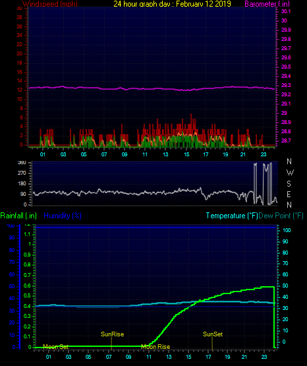The image size is (307, 366).
Task: Click "6" on the windspeed axis
Action: point(22,117)
